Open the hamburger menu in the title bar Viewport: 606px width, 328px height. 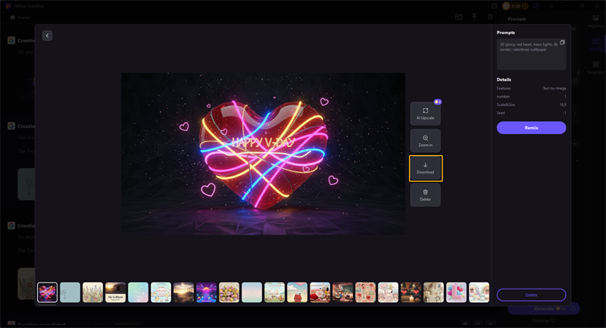[x=551, y=6]
